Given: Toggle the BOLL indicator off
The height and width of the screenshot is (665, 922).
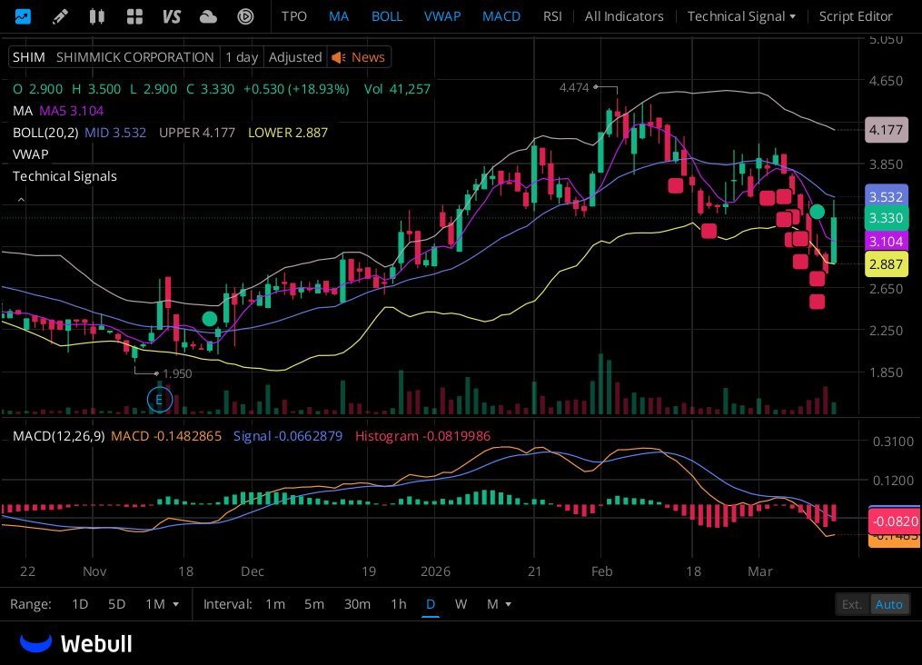Looking at the screenshot, I should (x=387, y=15).
